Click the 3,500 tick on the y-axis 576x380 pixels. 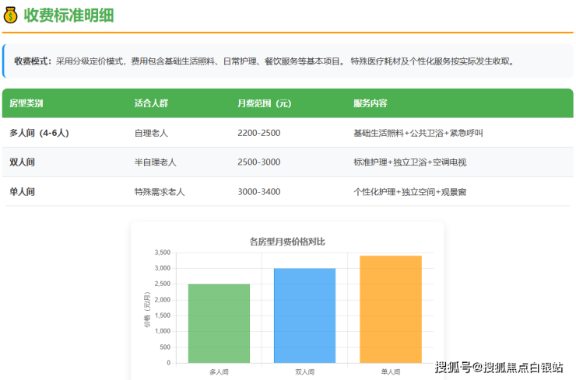pos(162,253)
